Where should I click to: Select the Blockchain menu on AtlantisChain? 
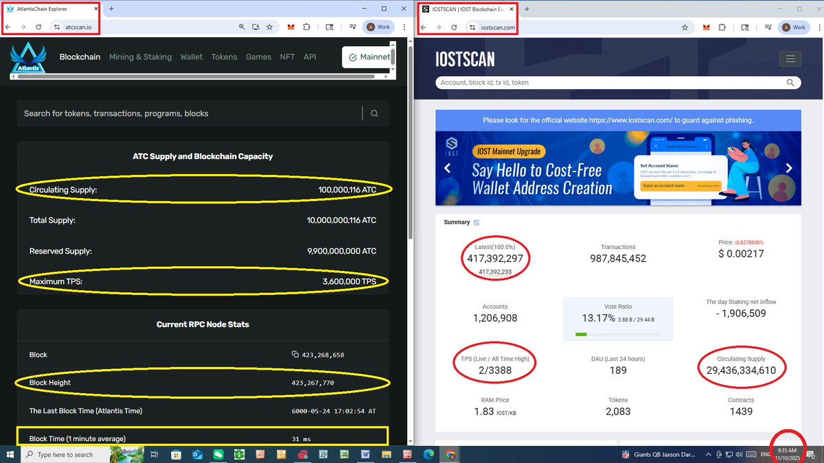coord(80,57)
